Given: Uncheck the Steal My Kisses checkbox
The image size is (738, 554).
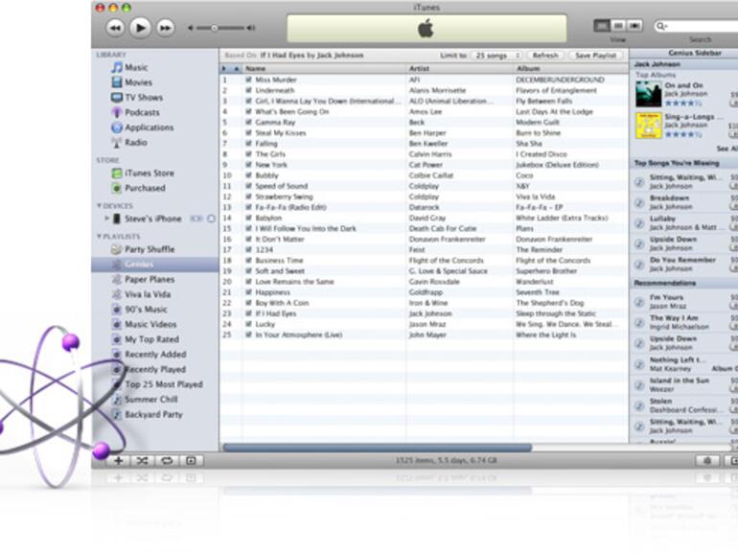Looking at the screenshot, I should 248,133.
